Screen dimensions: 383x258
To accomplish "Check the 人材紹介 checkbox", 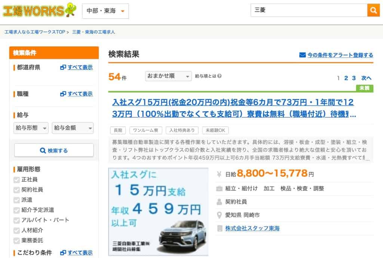I will pos(16,230).
